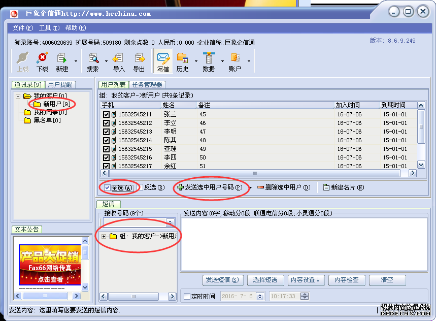
Task: Select the 写信 (compose message) icon
Action: point(163,61)
